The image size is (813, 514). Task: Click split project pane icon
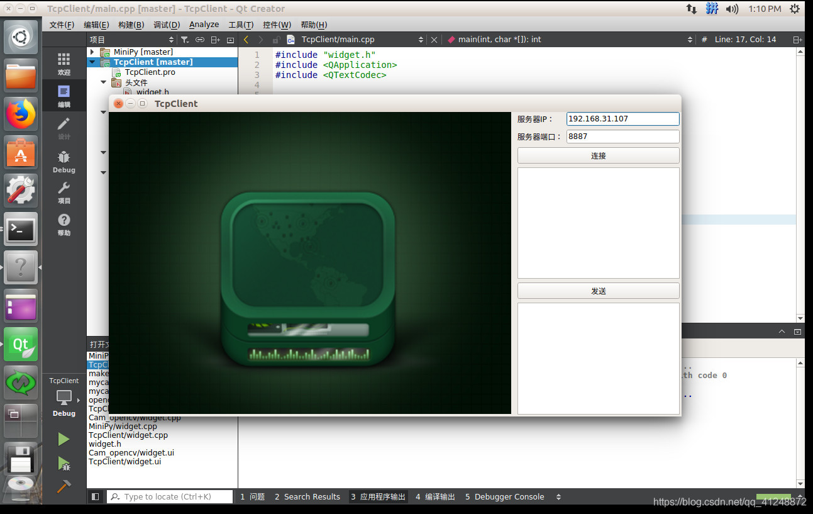tap(216, 40)
